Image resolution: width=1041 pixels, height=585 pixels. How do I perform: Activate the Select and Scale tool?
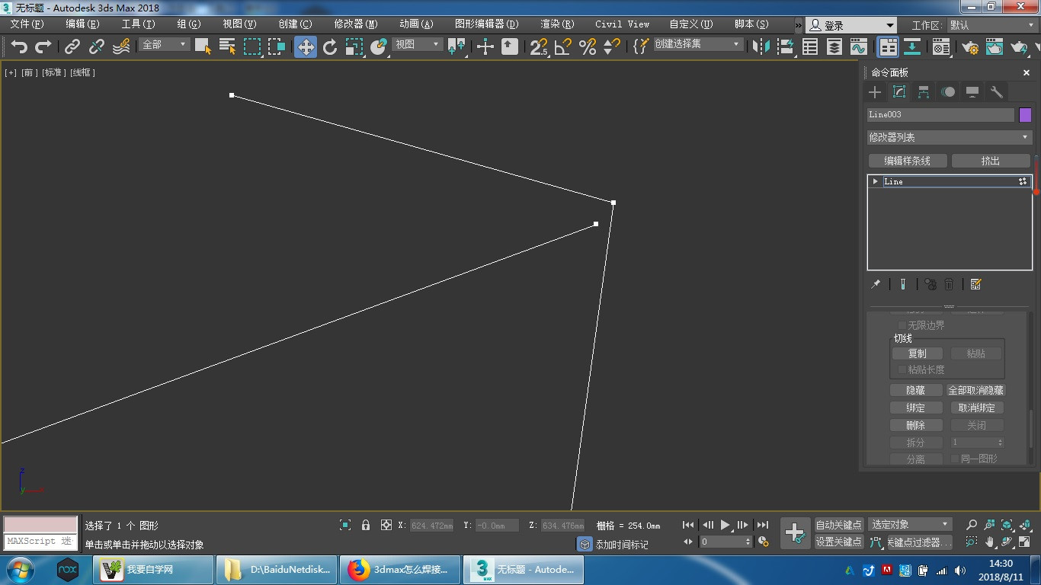(354, 47)
